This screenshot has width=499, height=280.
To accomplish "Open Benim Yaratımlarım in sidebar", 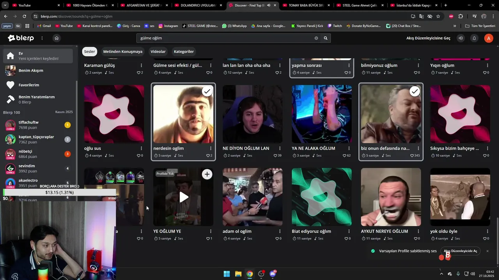I will tap(37, 99).
